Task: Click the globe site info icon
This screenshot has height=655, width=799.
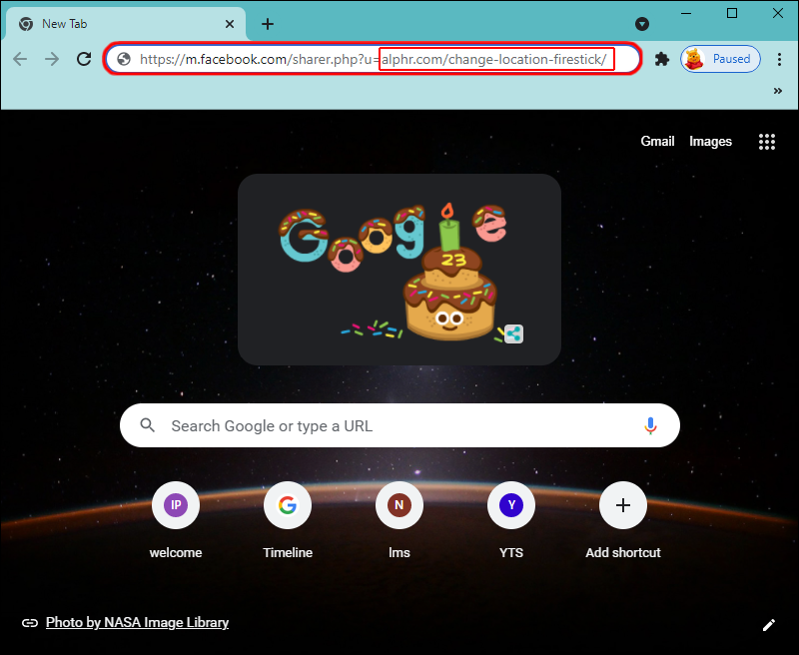Action: click(x=124, y=59)
